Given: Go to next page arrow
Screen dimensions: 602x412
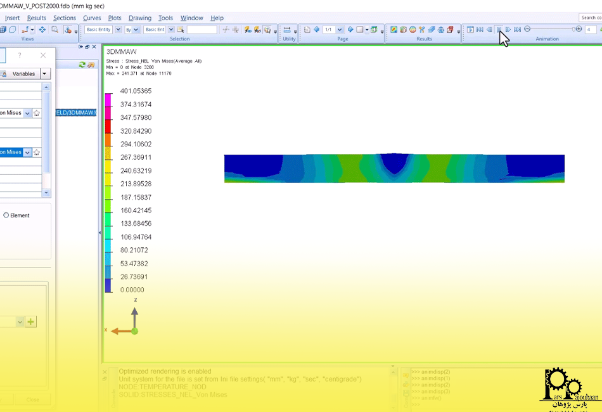Looking at the screenshot, I should point(350,30).
